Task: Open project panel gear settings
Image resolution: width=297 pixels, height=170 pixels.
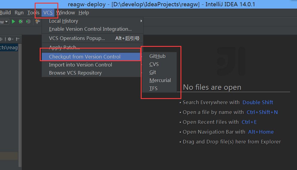Action: [x=10, y=39]
